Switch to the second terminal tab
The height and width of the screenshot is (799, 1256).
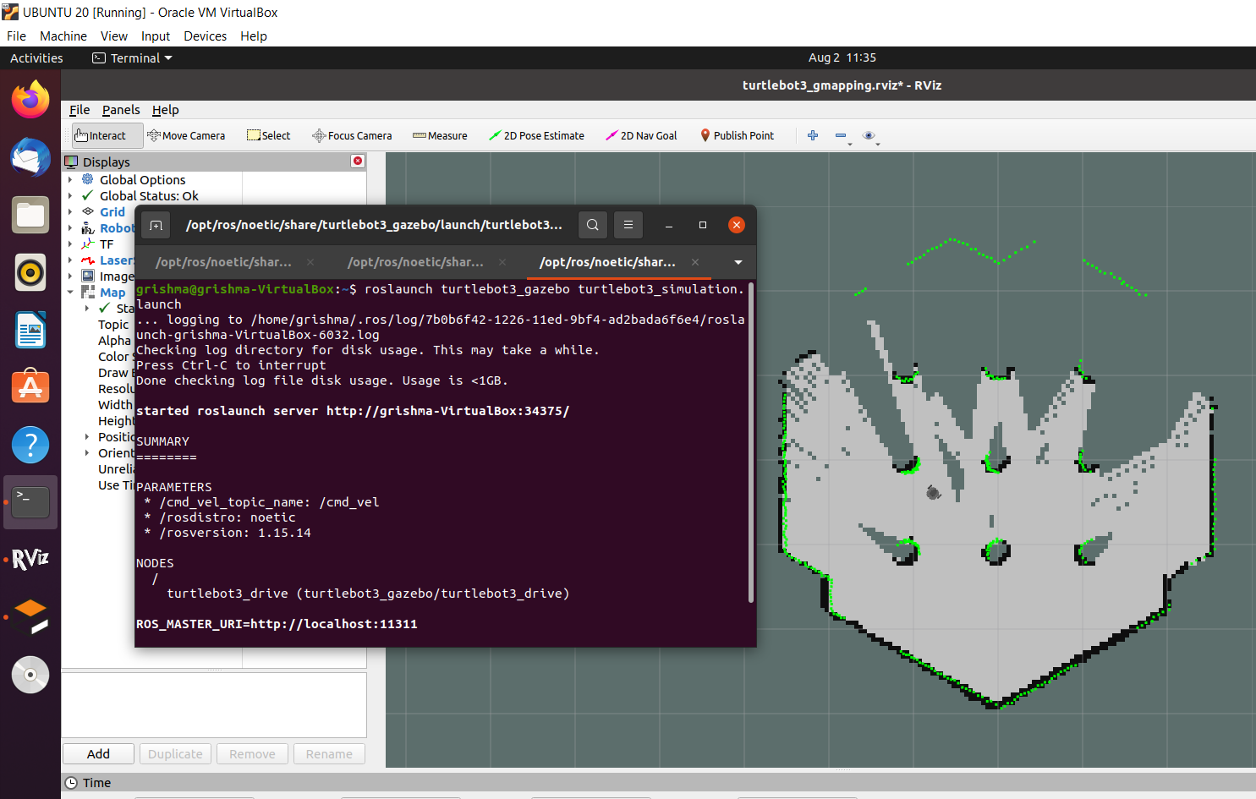415,262
